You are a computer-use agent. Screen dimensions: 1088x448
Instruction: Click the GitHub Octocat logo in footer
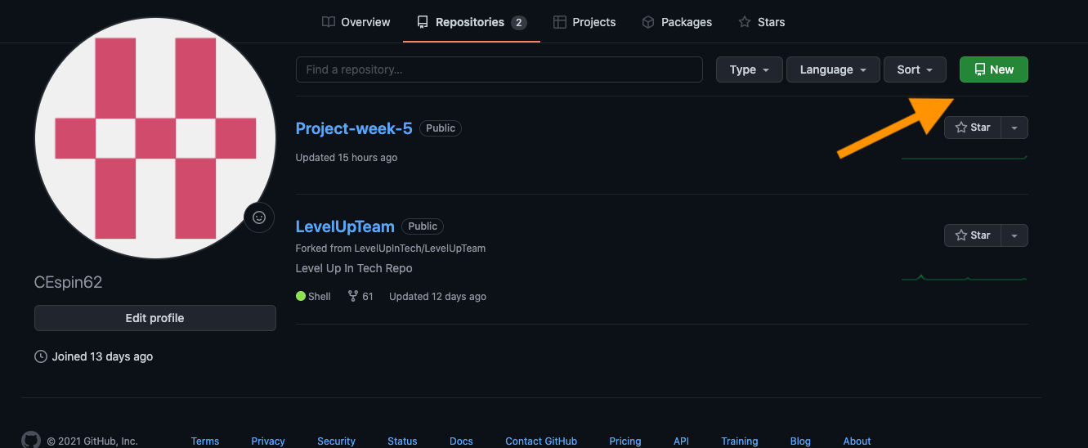(30, 440)
